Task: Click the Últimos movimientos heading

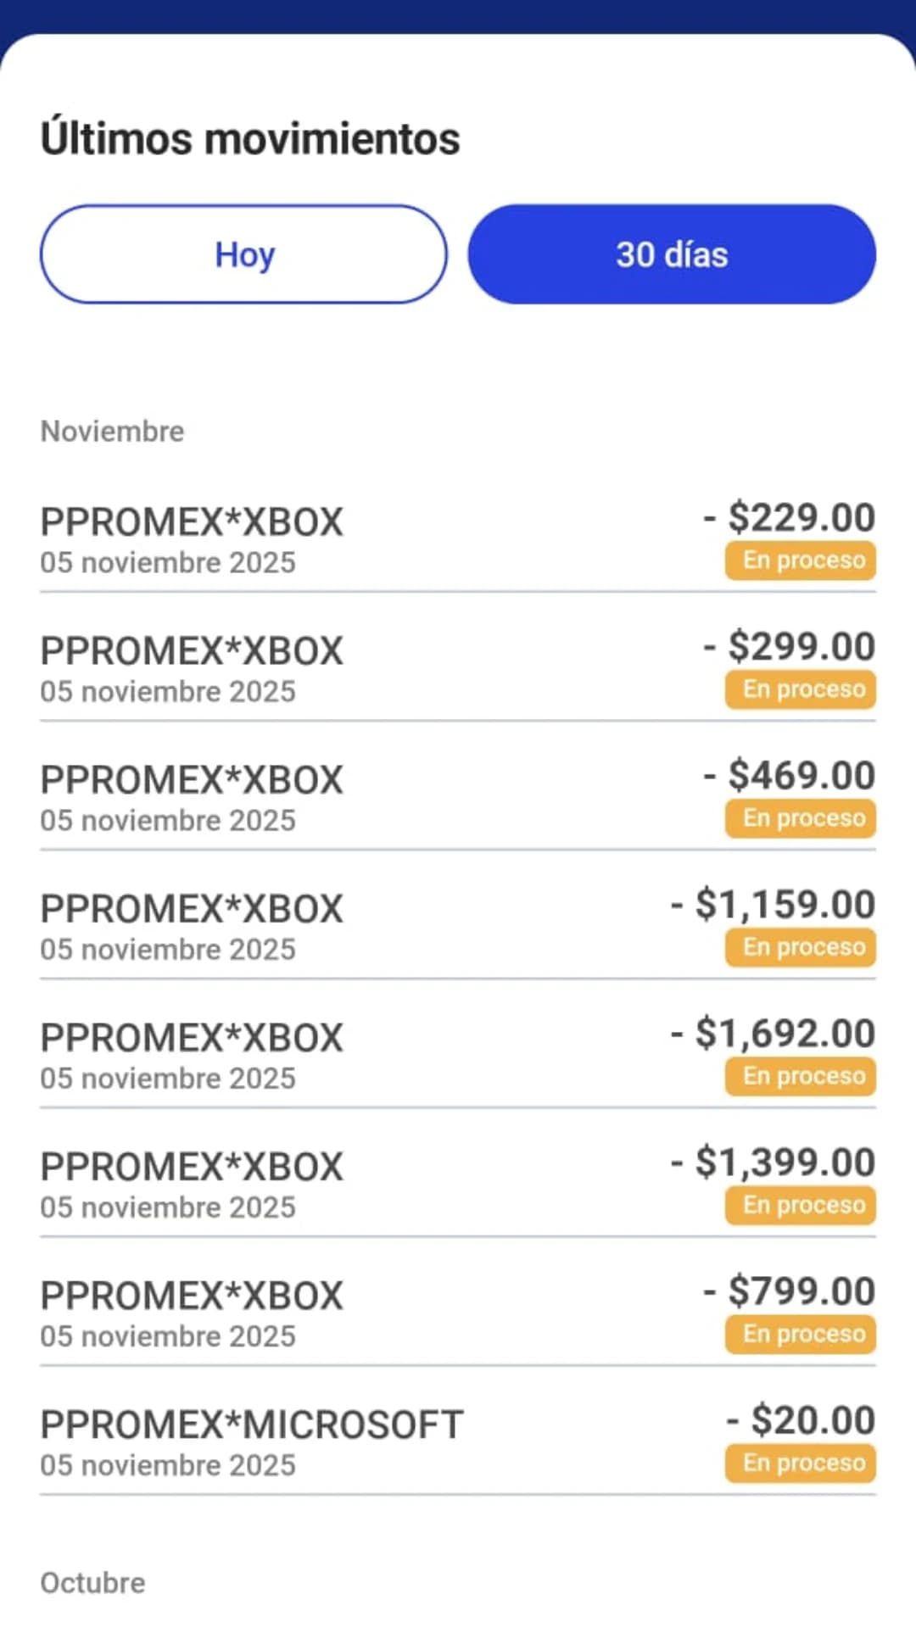Action: 250,138
